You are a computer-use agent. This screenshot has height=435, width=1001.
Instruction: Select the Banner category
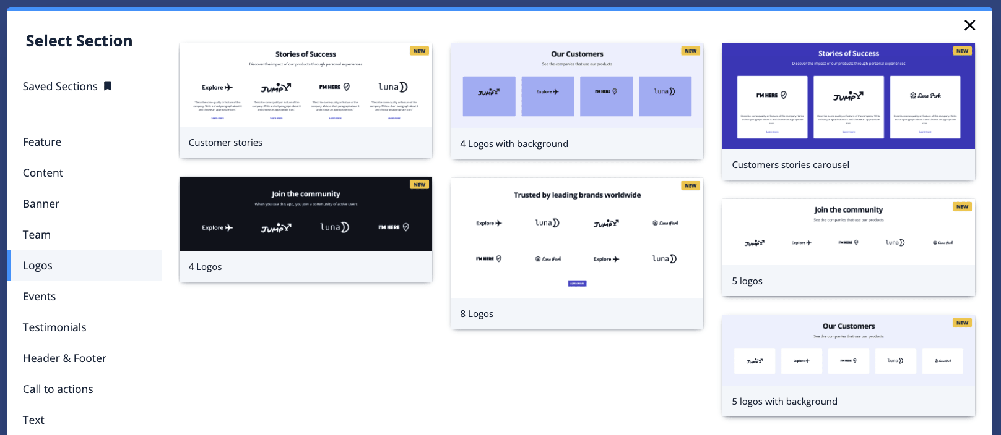41,204
